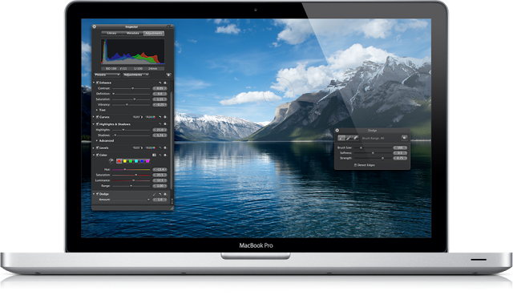Expand the Levels section triangle
This screenshot has width=513, height=295.
coord(94,147)
